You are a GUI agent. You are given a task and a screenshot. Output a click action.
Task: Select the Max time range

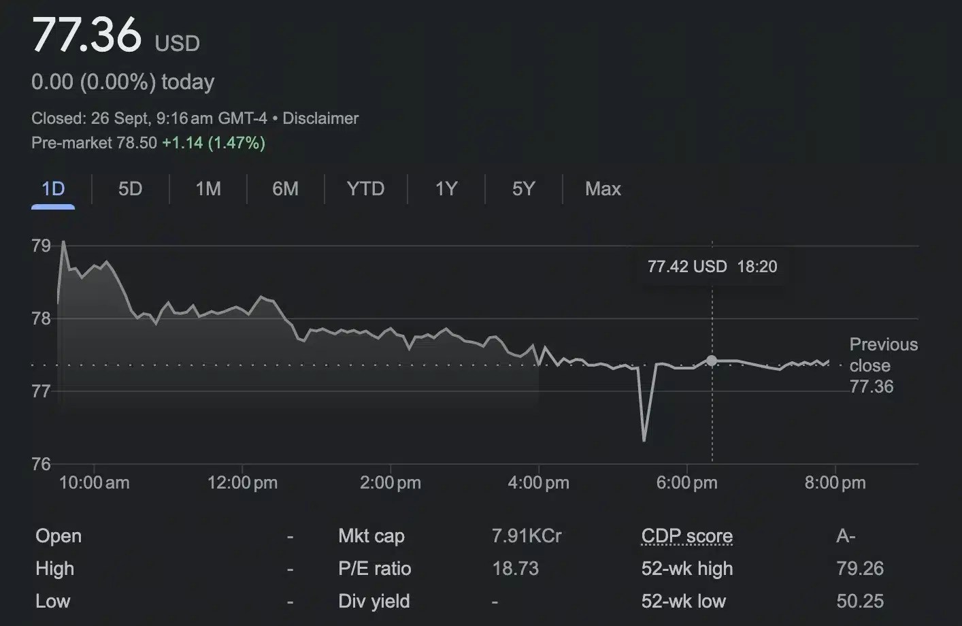pos(603,189)
